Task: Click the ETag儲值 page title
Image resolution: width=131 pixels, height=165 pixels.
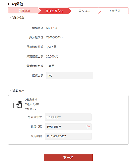Action: (x=16, y=4)
